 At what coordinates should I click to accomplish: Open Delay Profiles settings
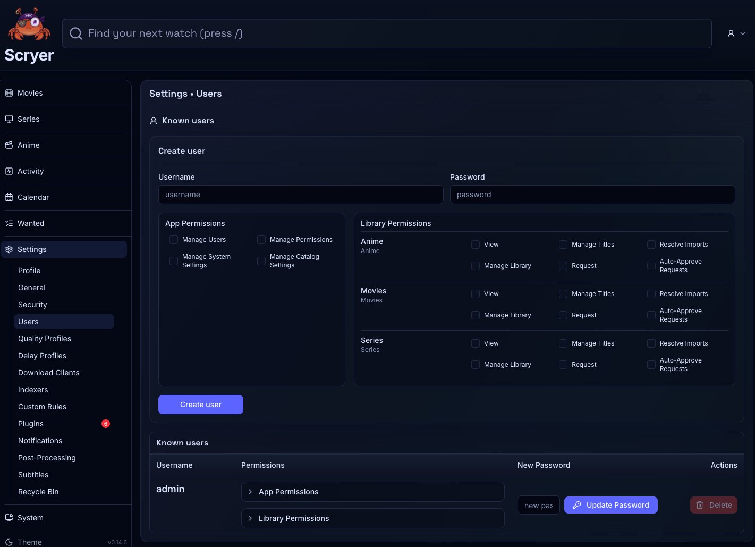pyautogui.click(x=64, y=356)
